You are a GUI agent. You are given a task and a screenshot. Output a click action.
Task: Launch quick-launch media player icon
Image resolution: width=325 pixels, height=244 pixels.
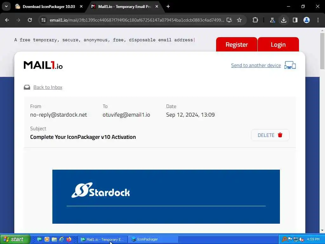coord(47,239)
